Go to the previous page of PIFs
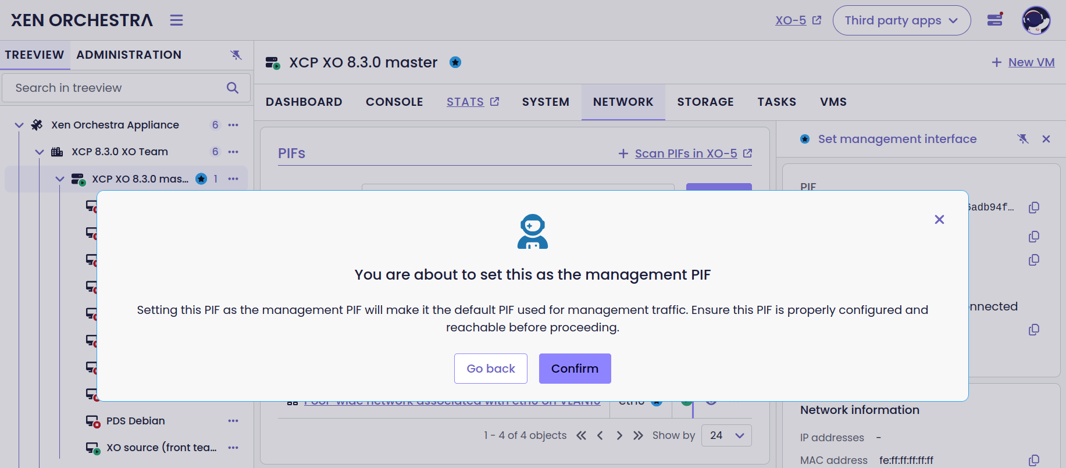 pyautogui.click(x=600, y=435)
